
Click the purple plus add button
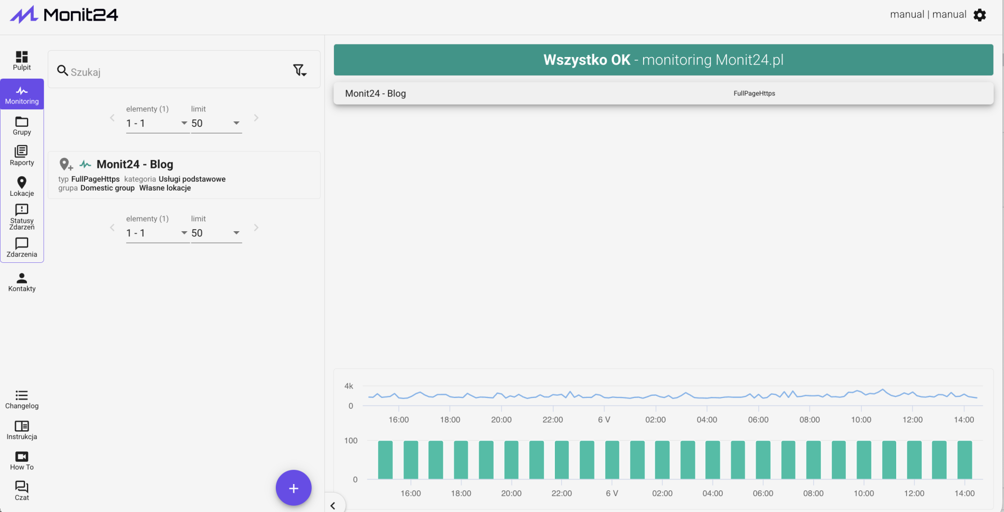click(293, 488)
